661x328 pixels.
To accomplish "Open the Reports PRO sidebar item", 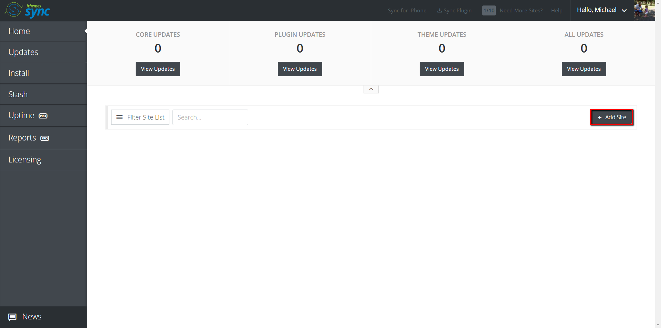I will [43, 138].
